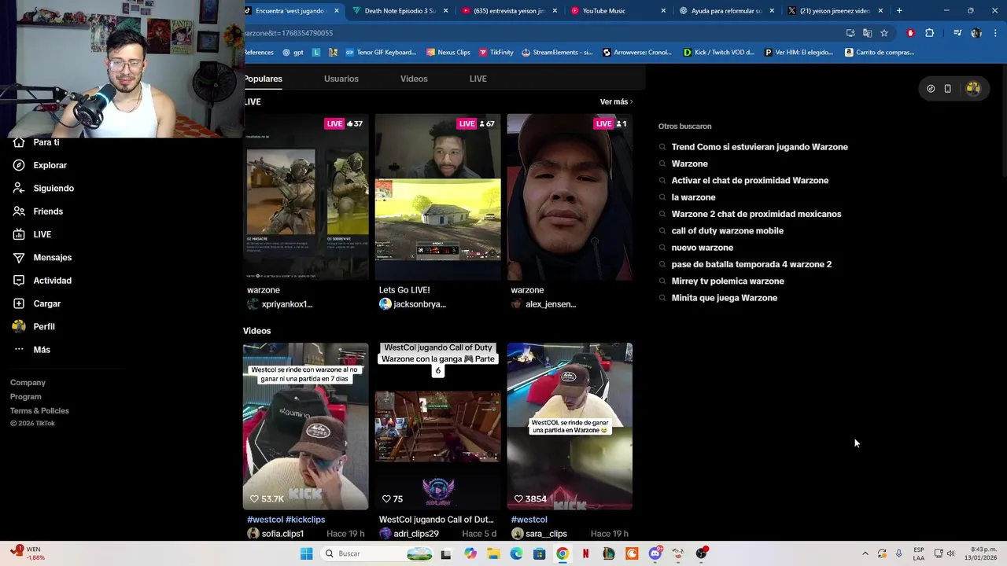This screenshot has width=1007, height=566.
Task: Switch to the Videos search tab
Action: [414, 79]
